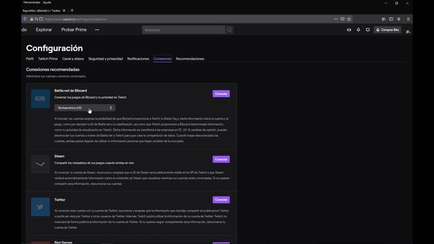The width and height of the screenshot is (434, 244).
Task: Open the Ayuda menu
Action: [47, 2]
